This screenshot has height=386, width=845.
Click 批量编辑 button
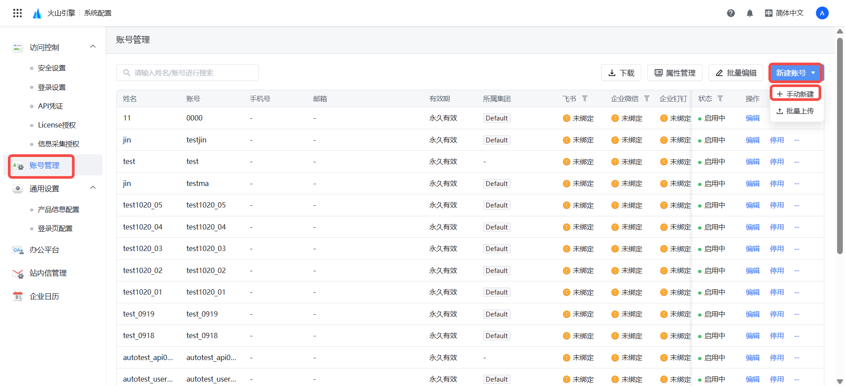736,73
